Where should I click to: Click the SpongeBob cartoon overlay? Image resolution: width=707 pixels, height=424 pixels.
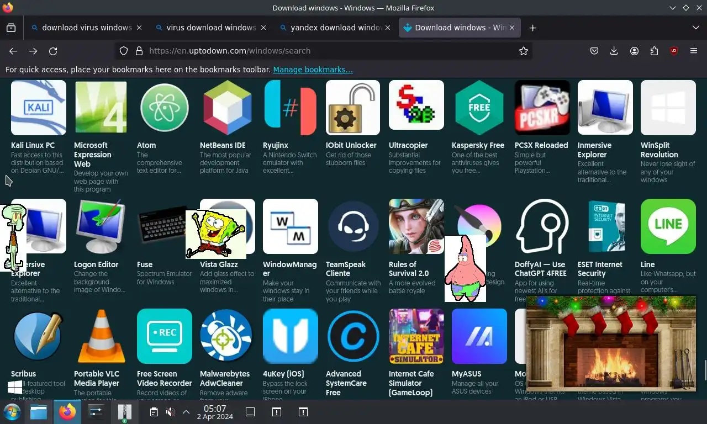(215, 234)
